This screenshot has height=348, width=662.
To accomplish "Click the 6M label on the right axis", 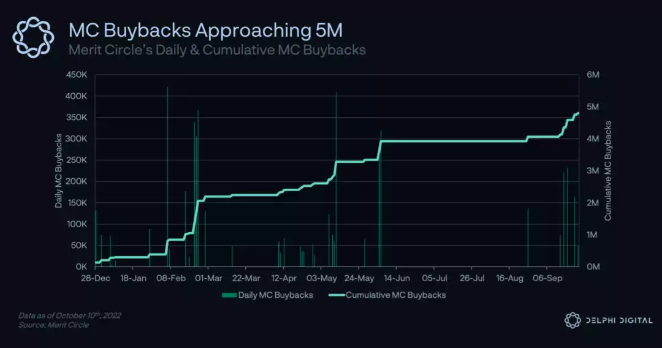I will pyautogui.click(x=592, y=75).
